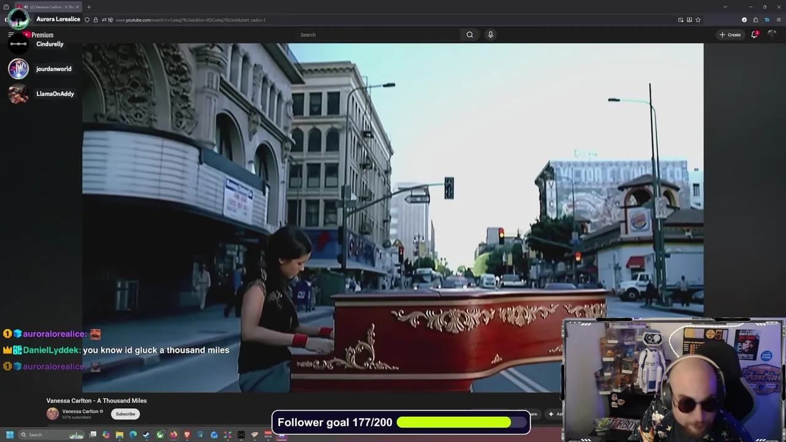Viewport: 786px width, 442px height.
Task: Select the Vanessa Carlton browser tab
Action: [49, 7]
